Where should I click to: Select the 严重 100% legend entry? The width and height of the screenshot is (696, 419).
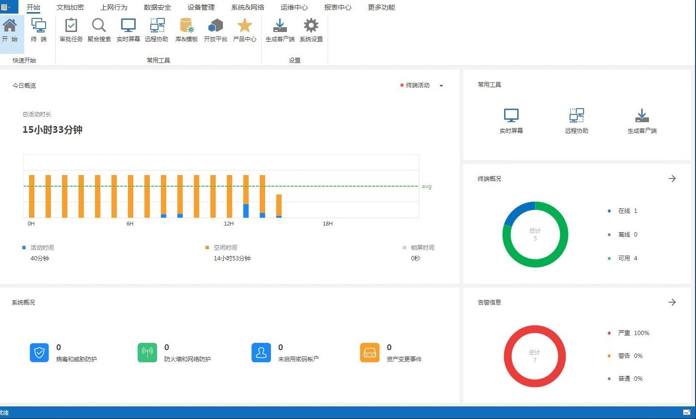(629, 333)
